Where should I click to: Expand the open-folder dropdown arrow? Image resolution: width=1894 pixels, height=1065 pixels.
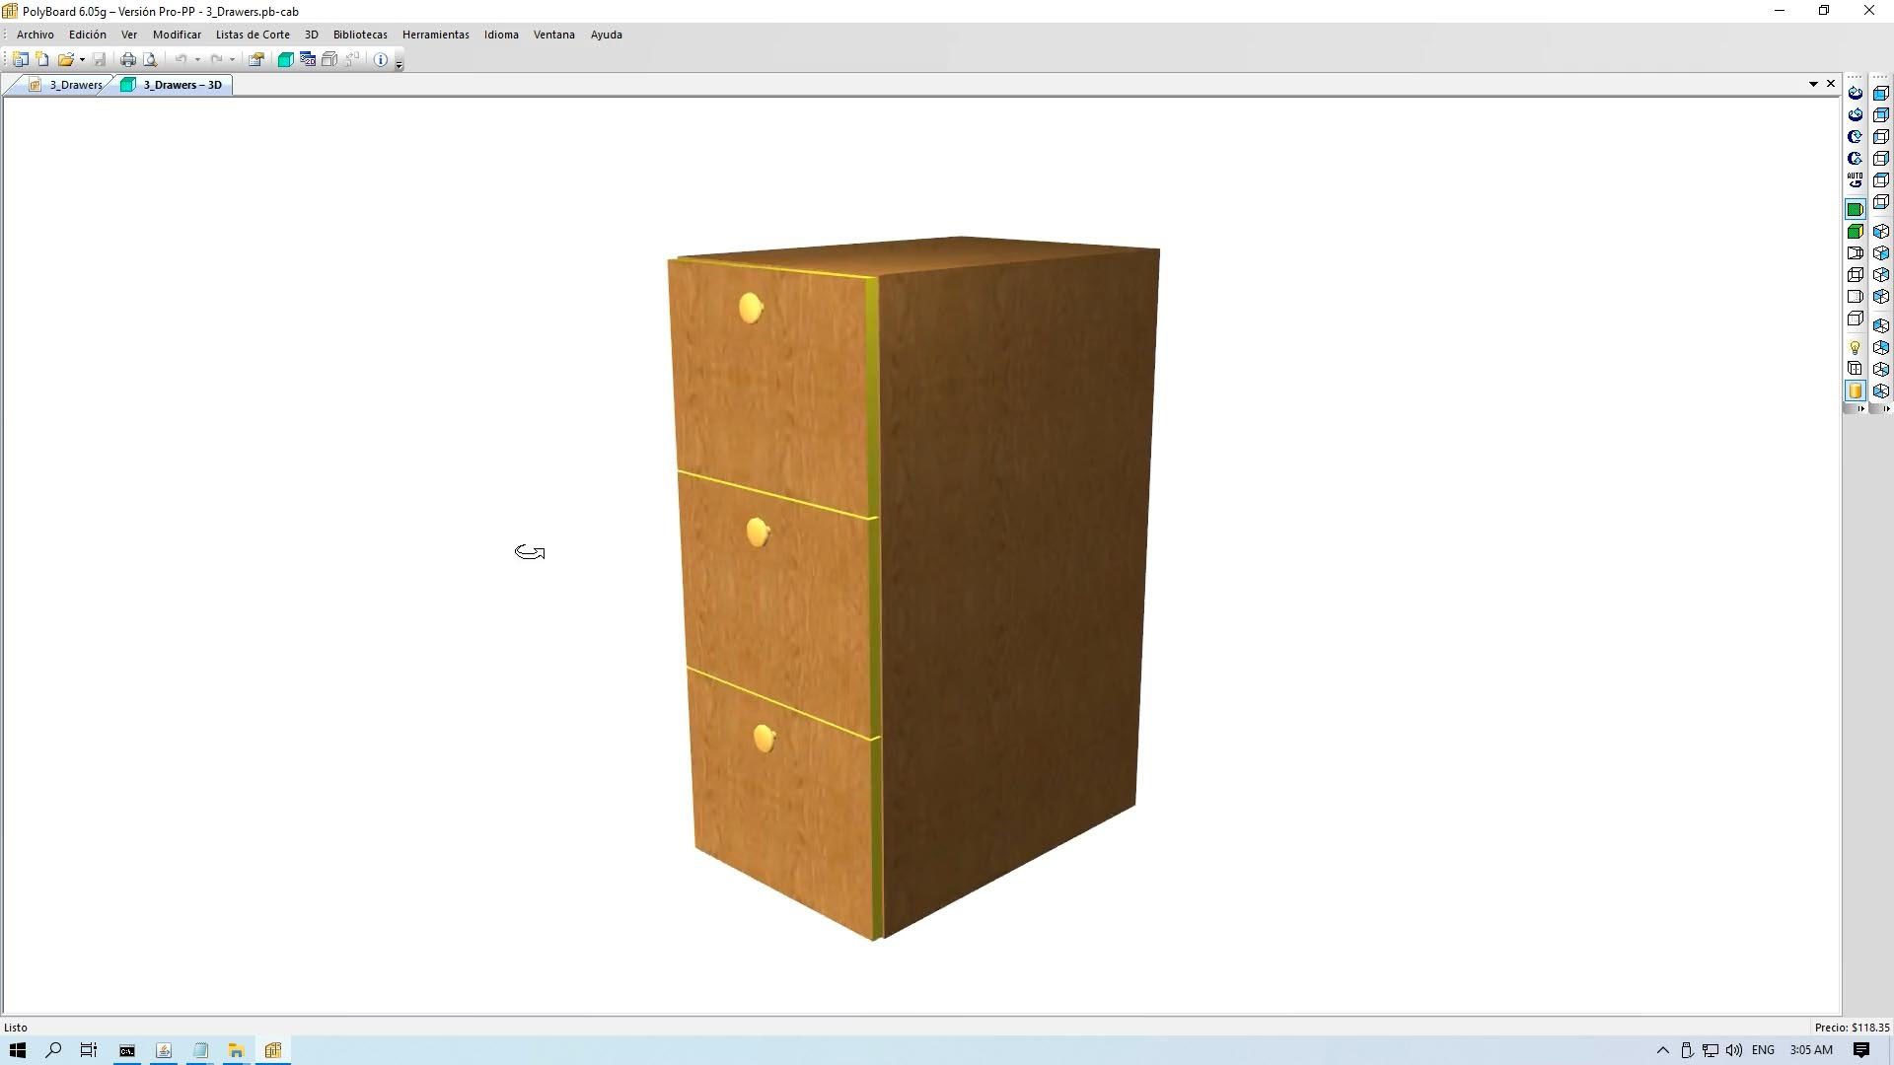(x=82, y=60)
